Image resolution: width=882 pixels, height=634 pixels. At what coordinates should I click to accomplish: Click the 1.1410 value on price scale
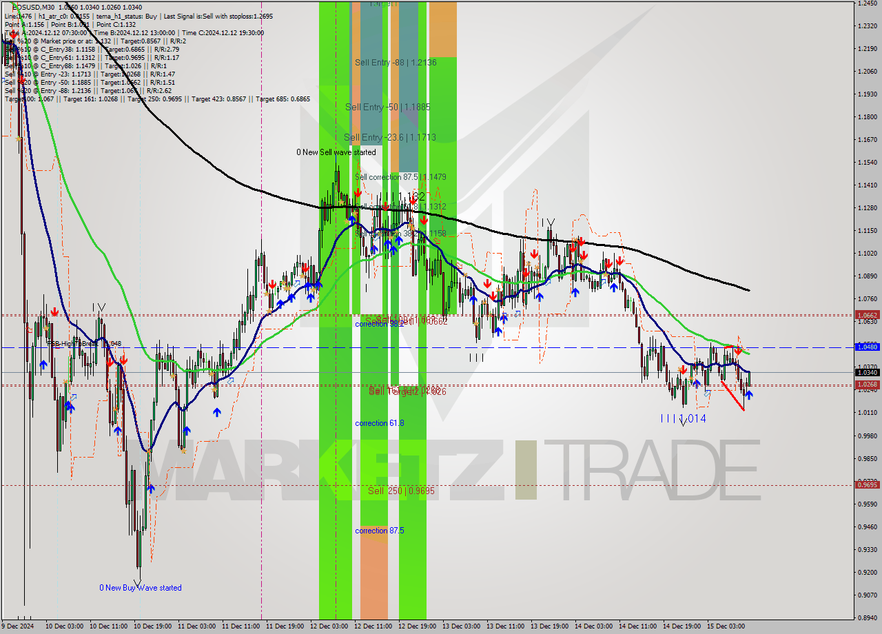click(x=867, y=185)
